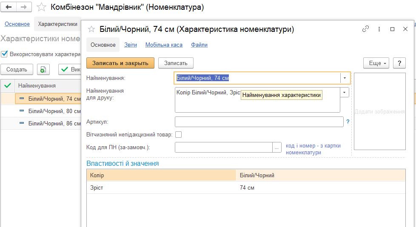This screenshot has width=416, height=227.
Task: Open the Мобільна каса tab
Action: tap(164, 45)
